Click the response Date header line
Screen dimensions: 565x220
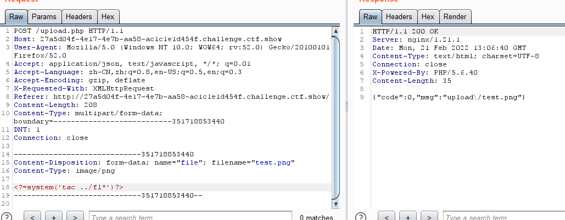[449, 48]
